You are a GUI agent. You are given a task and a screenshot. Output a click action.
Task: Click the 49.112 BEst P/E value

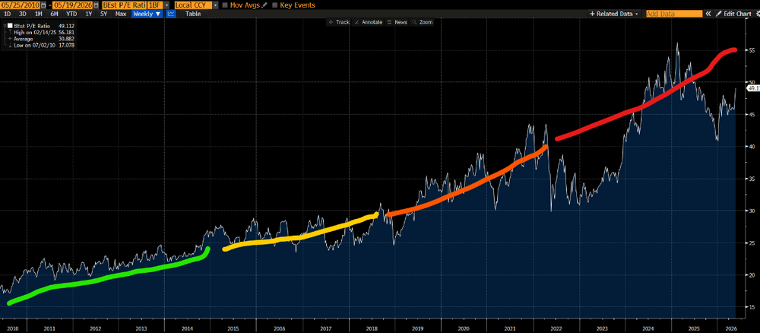point(65,25)
